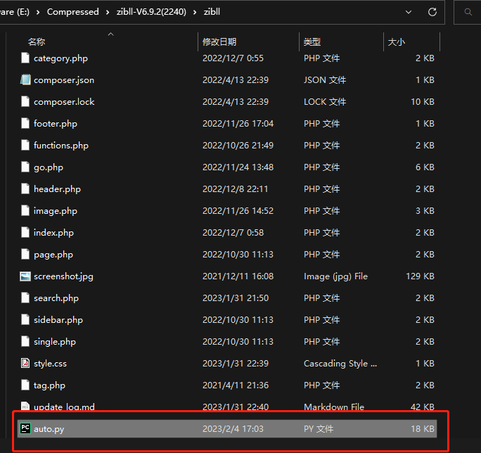481x453 pixels.
Task: Expand the chevron after Compressed in path
Action: click(107, 12)
